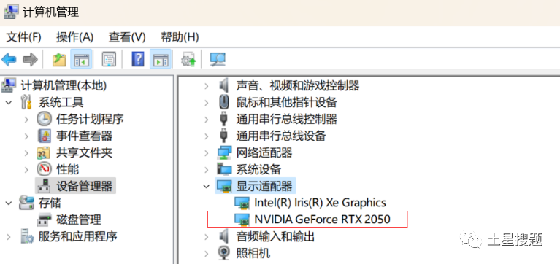This screenshot has width=560, height=264.
Task: Click the 系统工具 tools icon
Action: (27, 102)
